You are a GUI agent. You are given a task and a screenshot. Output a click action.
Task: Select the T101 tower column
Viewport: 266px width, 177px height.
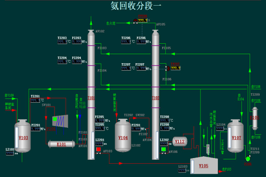[x=91, y=95]
